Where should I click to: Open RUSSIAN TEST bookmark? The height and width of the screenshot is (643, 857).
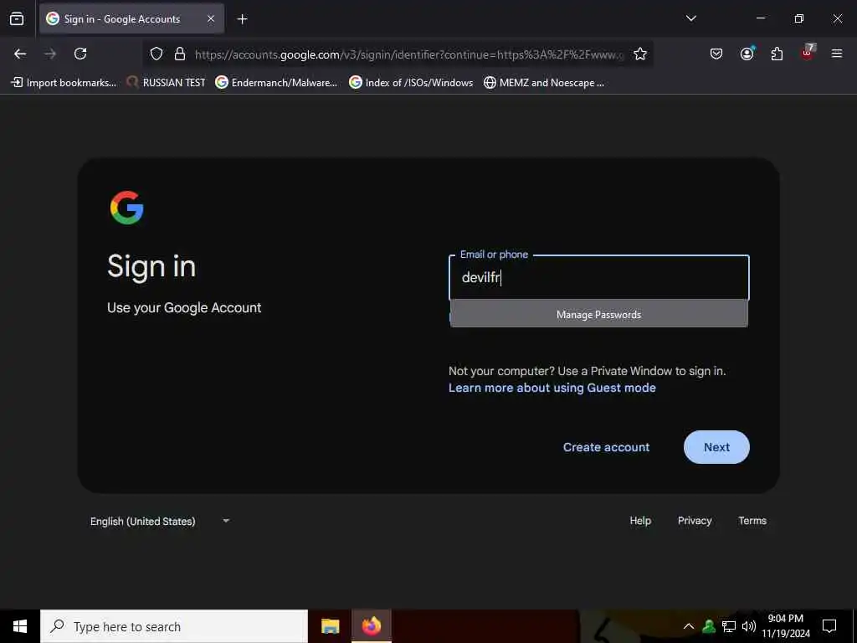[x=167, y=83]
